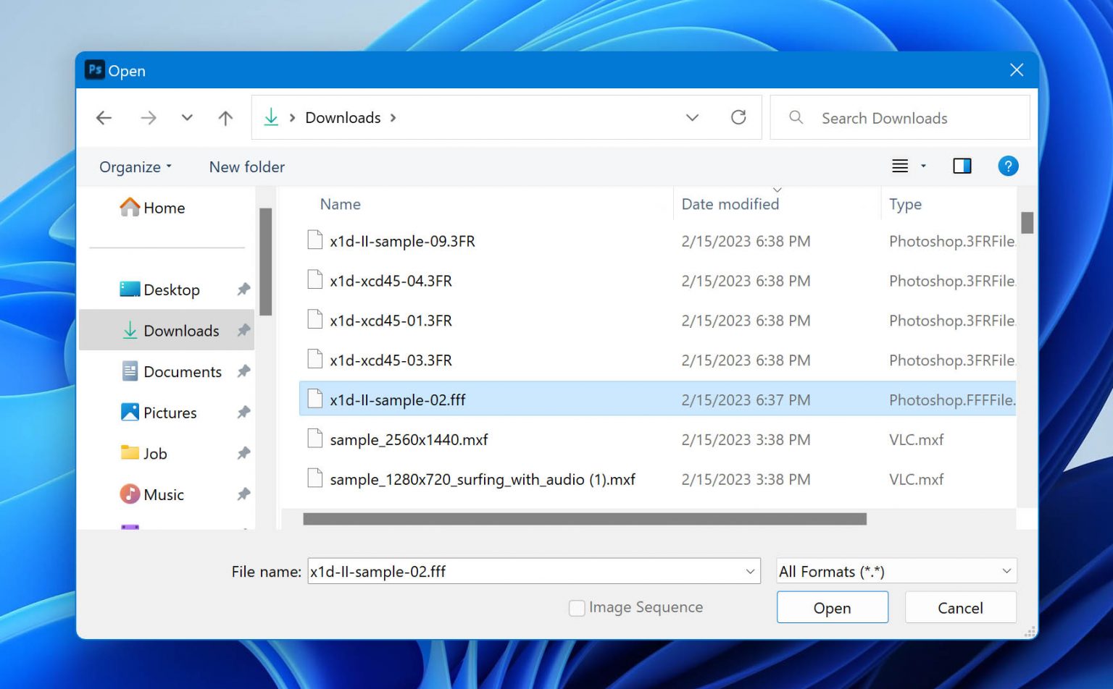Navigate back to the previous folder
The height and width of the screenshot is (689, 1113).
click(x=104, y=117)
